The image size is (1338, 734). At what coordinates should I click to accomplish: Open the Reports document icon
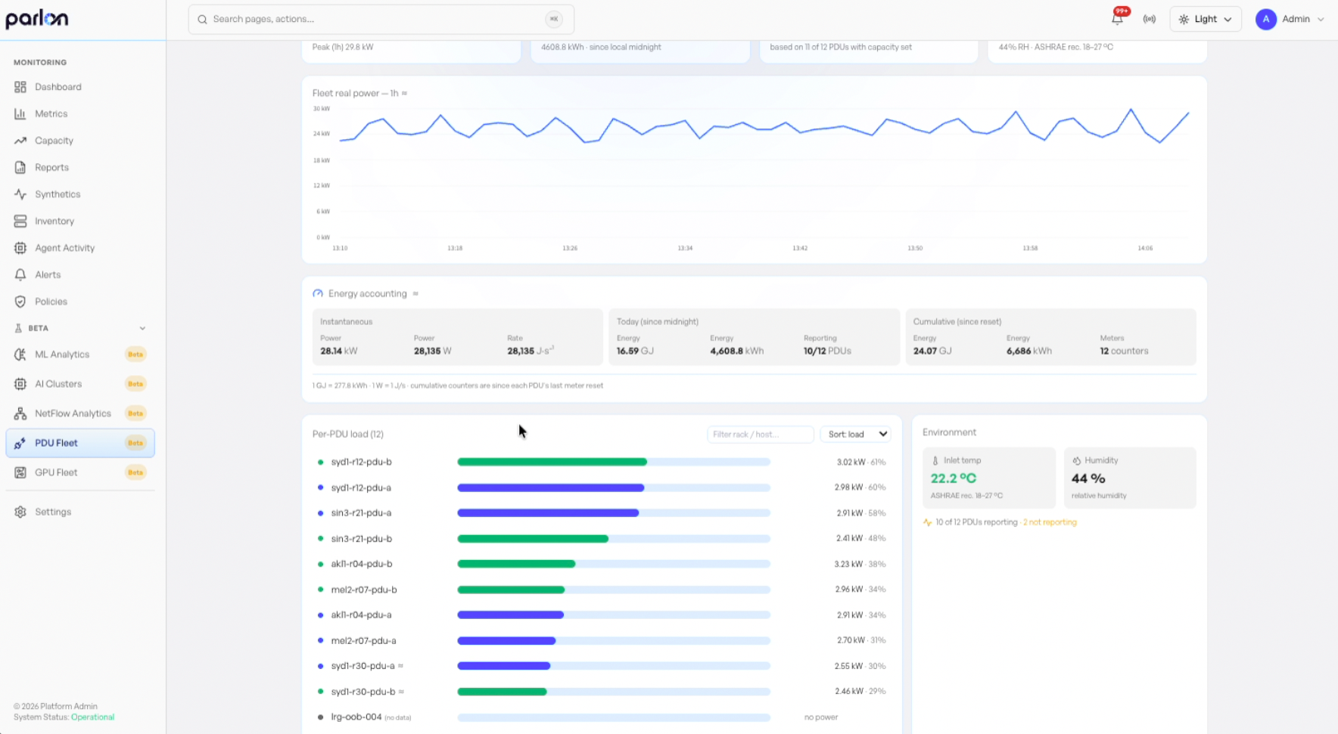20,167
